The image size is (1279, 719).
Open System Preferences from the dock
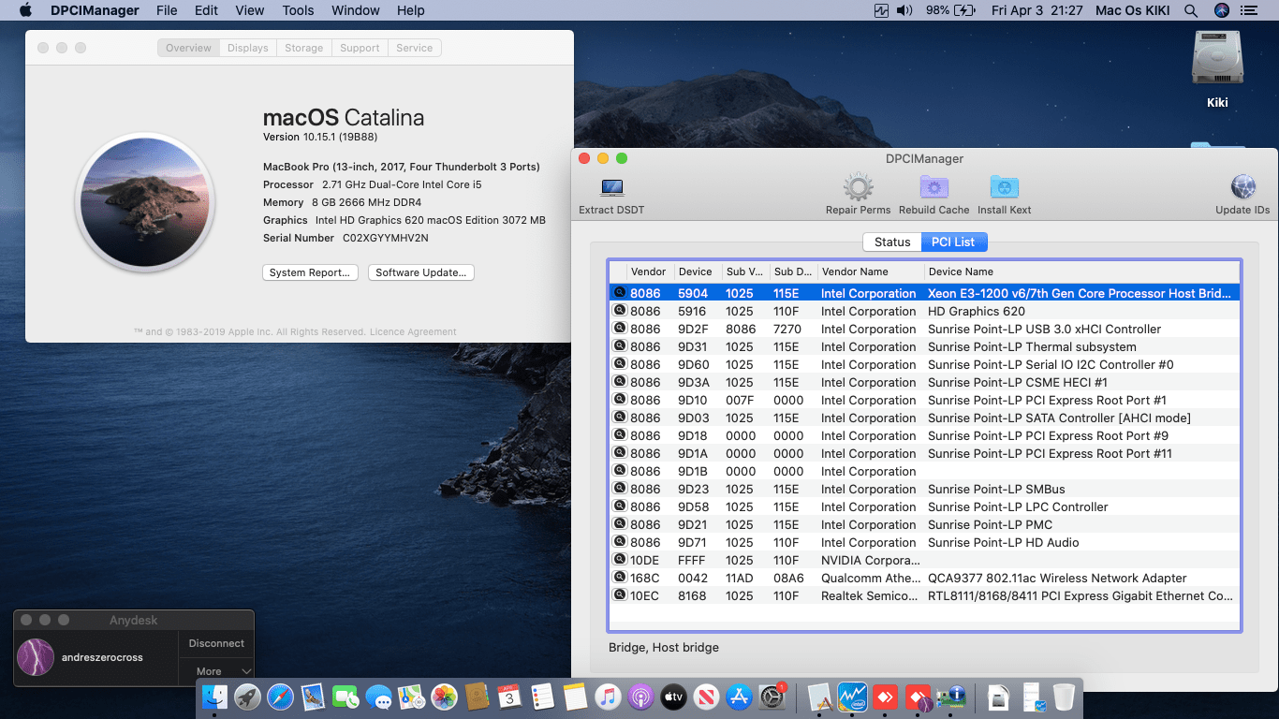tap(772, 697)
